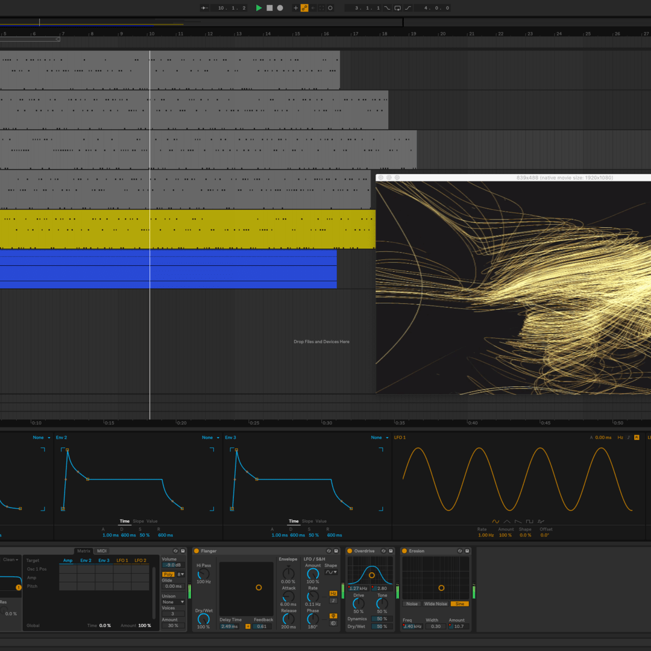Image resolution: width=651 pixels, height=651 pixels.
Task: Toggle the orange Automation Arm button
Action: pyautogui.click(x=304, y=8)
